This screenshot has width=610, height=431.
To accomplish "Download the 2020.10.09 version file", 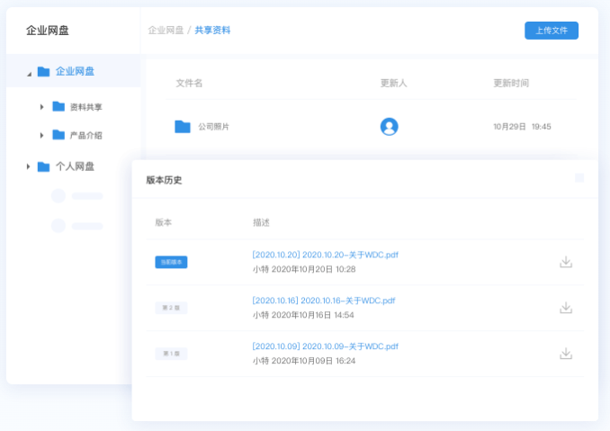I will [x=566, y=354].
